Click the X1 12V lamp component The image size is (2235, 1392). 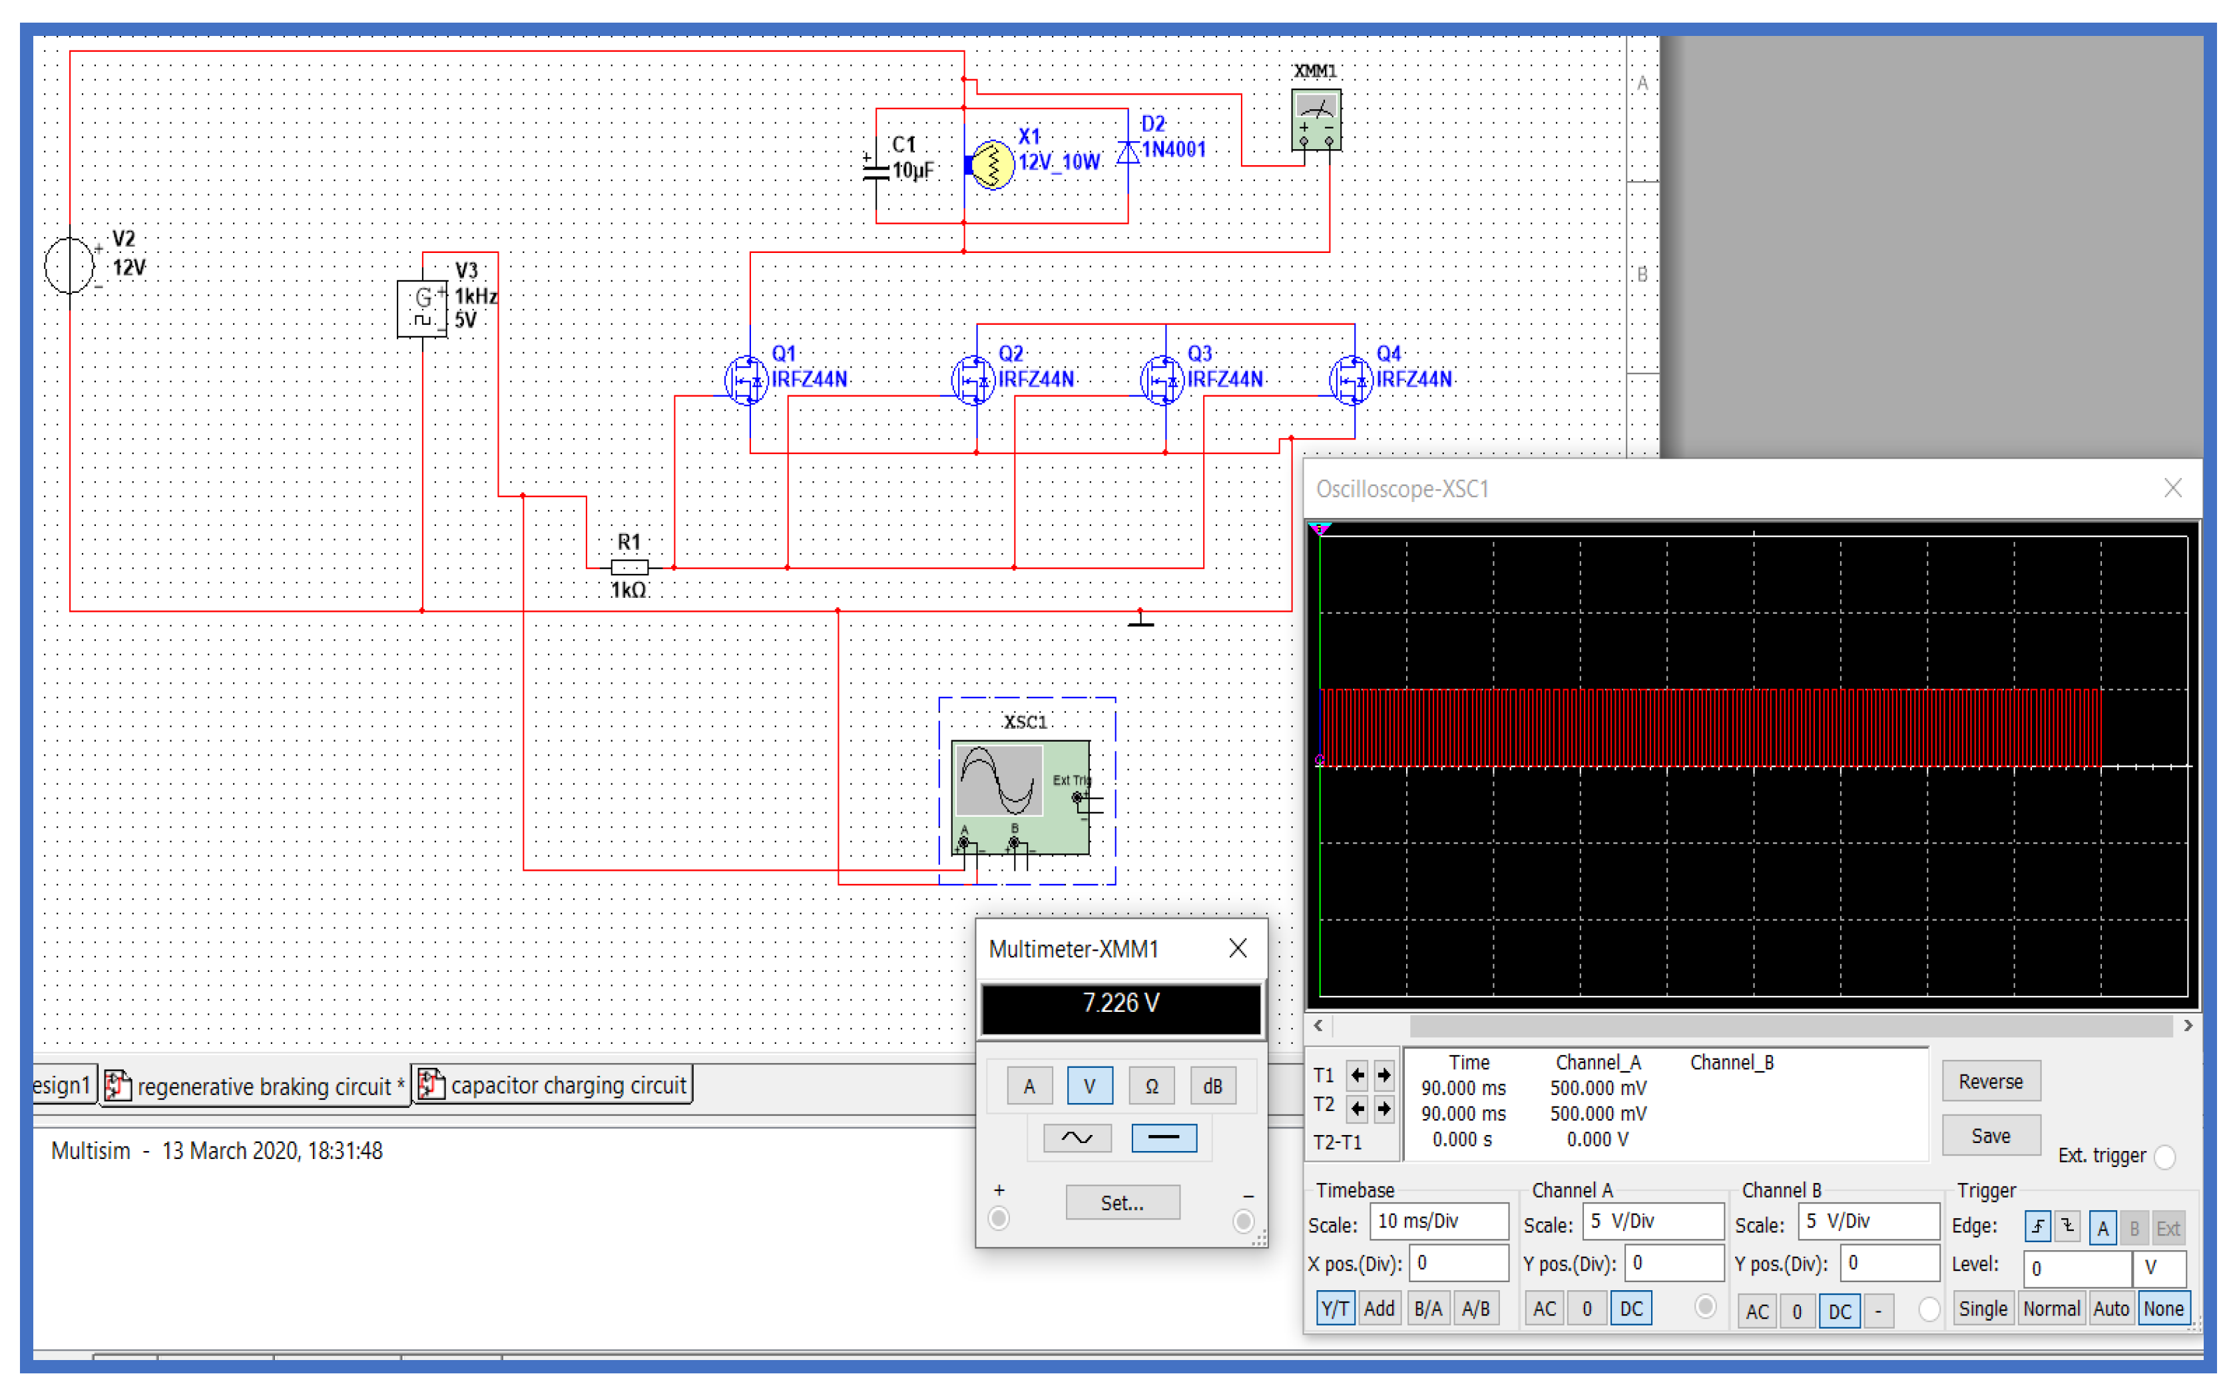point(992,165)
